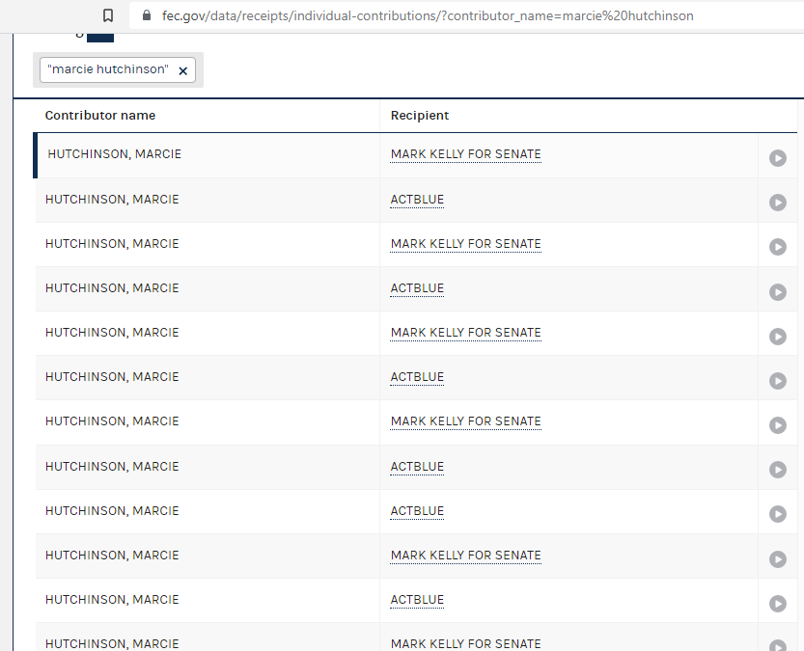Viewport: 804px width, 651px height.
Task: Click the Recipient column header
Action: [x=420, y=115]
